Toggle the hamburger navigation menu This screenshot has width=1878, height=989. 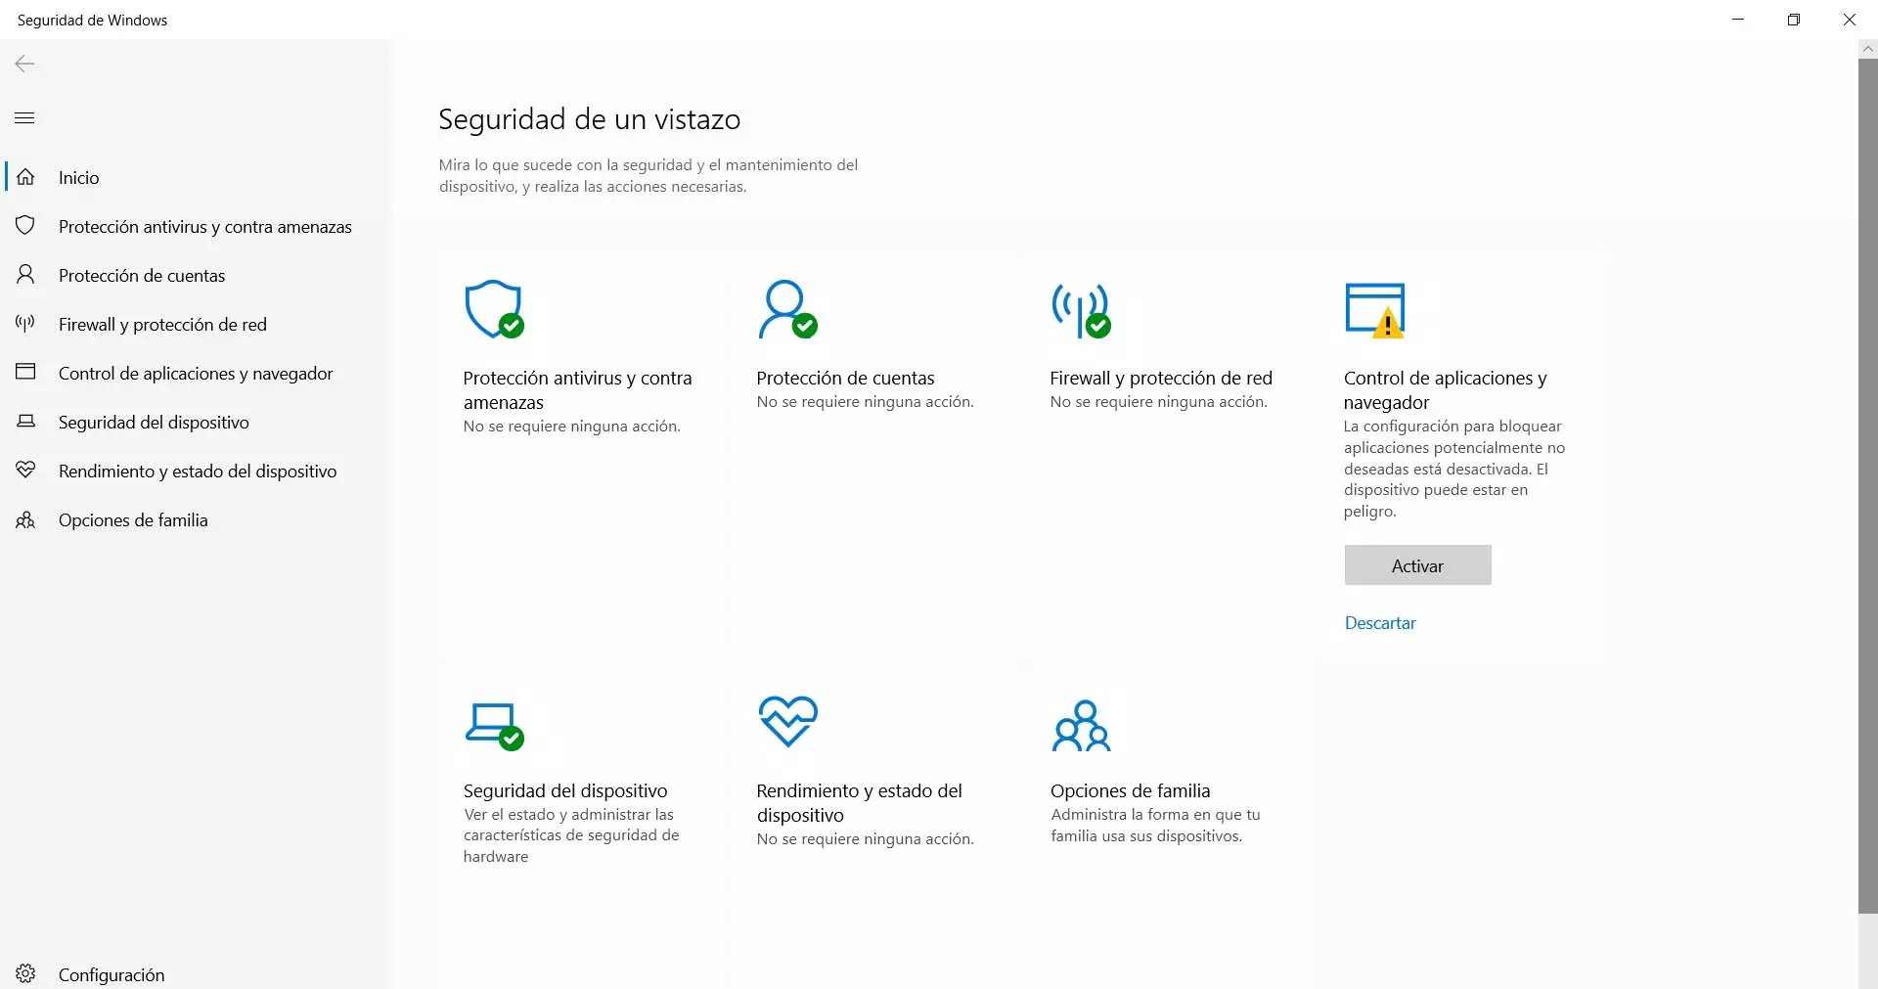click(x=24, y=118)
